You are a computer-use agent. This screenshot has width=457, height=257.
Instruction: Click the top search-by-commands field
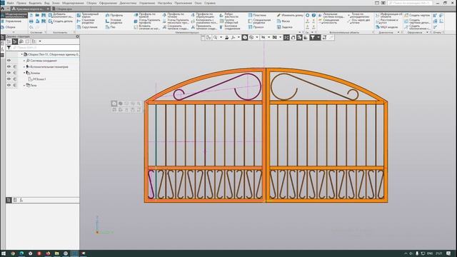[x=410, y=3]
